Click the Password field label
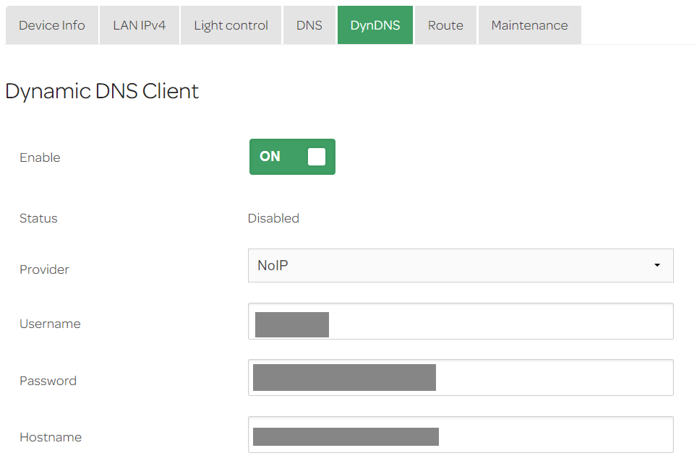Screen dimensions: 697x466 point(48,381)
